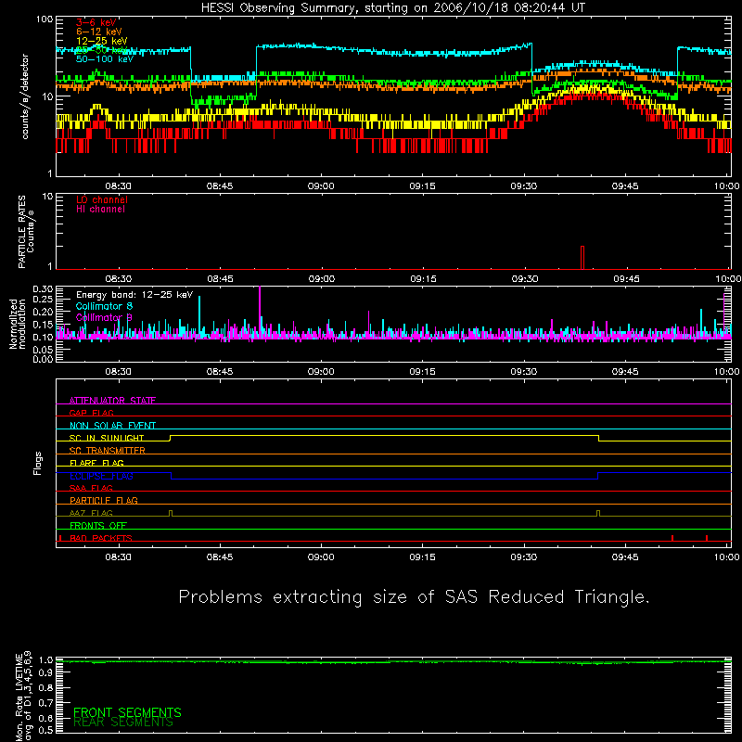Screen dimensions: 742x742
Task: Click the first AAZ_FLAG pulse near 08:38
Action: tap(171, 514)
